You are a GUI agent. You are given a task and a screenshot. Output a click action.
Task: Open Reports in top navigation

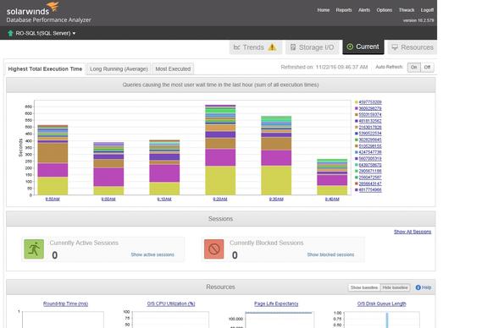click(x=344, y=10)
